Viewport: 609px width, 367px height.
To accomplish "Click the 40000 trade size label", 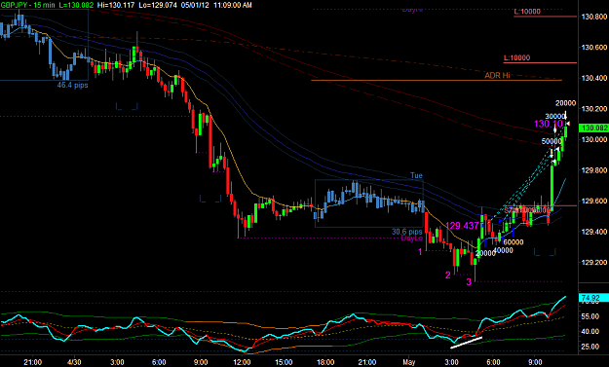I will point(503,250).
